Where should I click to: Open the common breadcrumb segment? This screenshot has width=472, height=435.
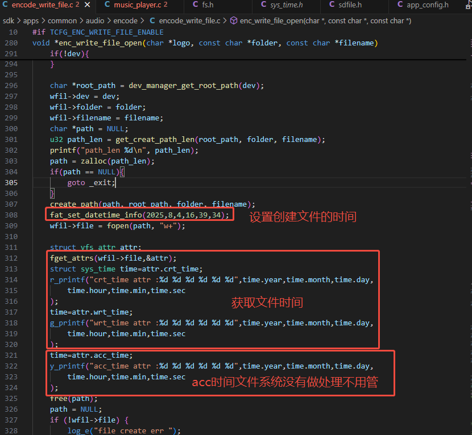point(63,21)
